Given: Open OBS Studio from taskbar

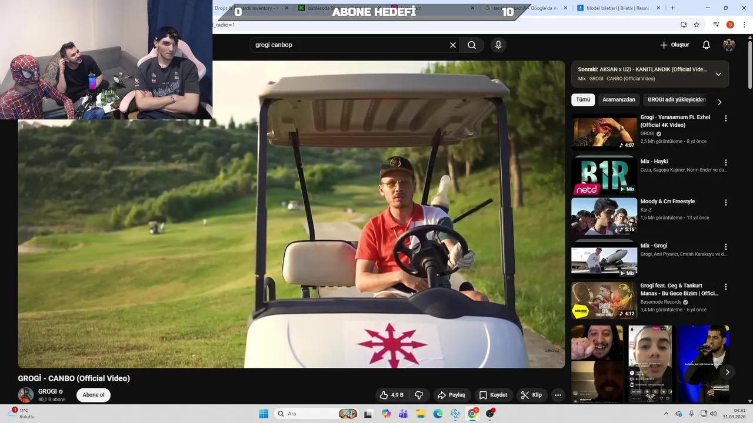Looking at the screenshot, I should [490, 414].
